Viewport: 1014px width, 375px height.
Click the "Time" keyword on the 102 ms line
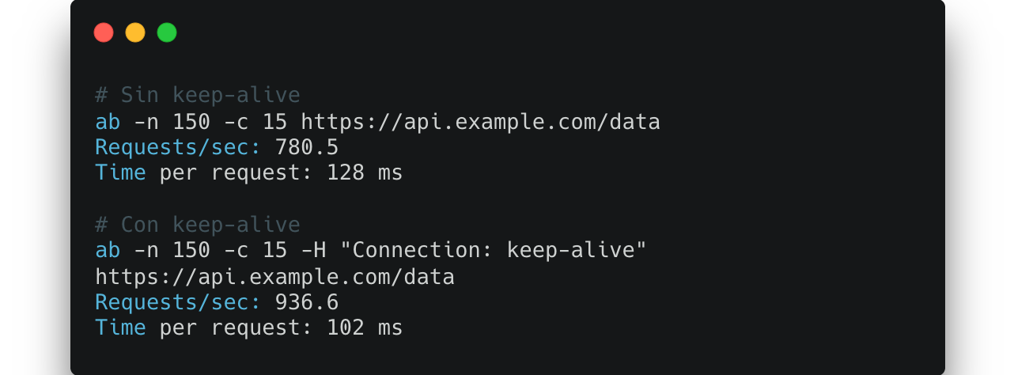[x=120, y=328]
